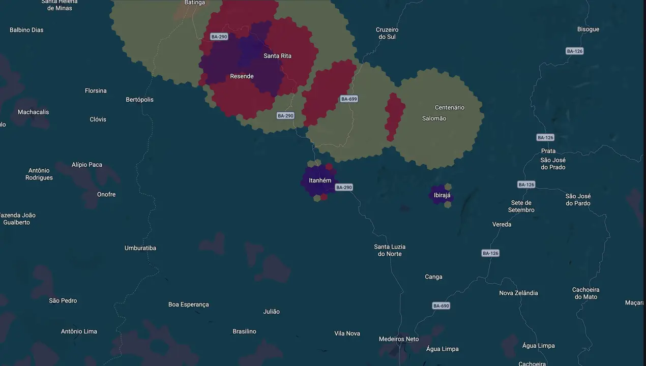
Task: Click the Vila Nova label
Action: (347, 333)
